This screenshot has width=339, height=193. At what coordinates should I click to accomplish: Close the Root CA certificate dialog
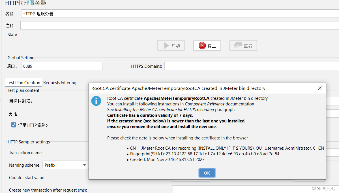(320, 88)
